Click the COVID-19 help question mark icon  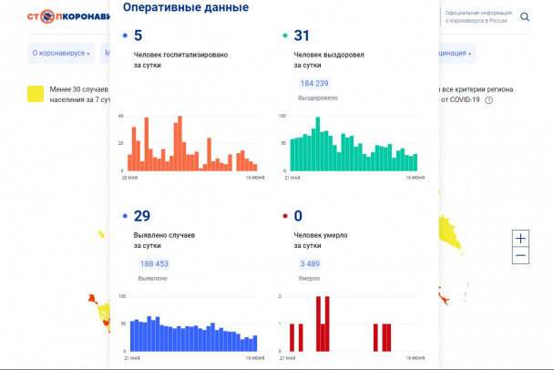tap(488, 100)
